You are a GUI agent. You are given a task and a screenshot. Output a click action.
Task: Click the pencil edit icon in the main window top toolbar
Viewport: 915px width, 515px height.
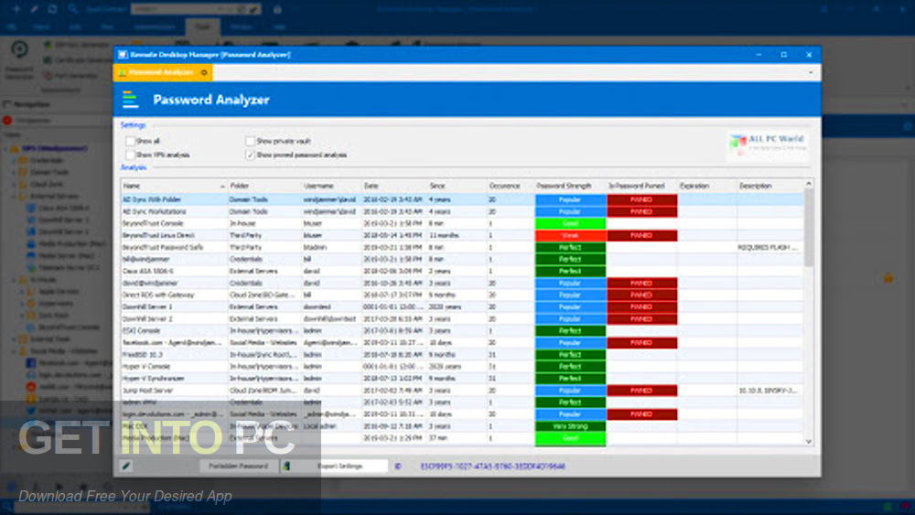tap(35, 9)
